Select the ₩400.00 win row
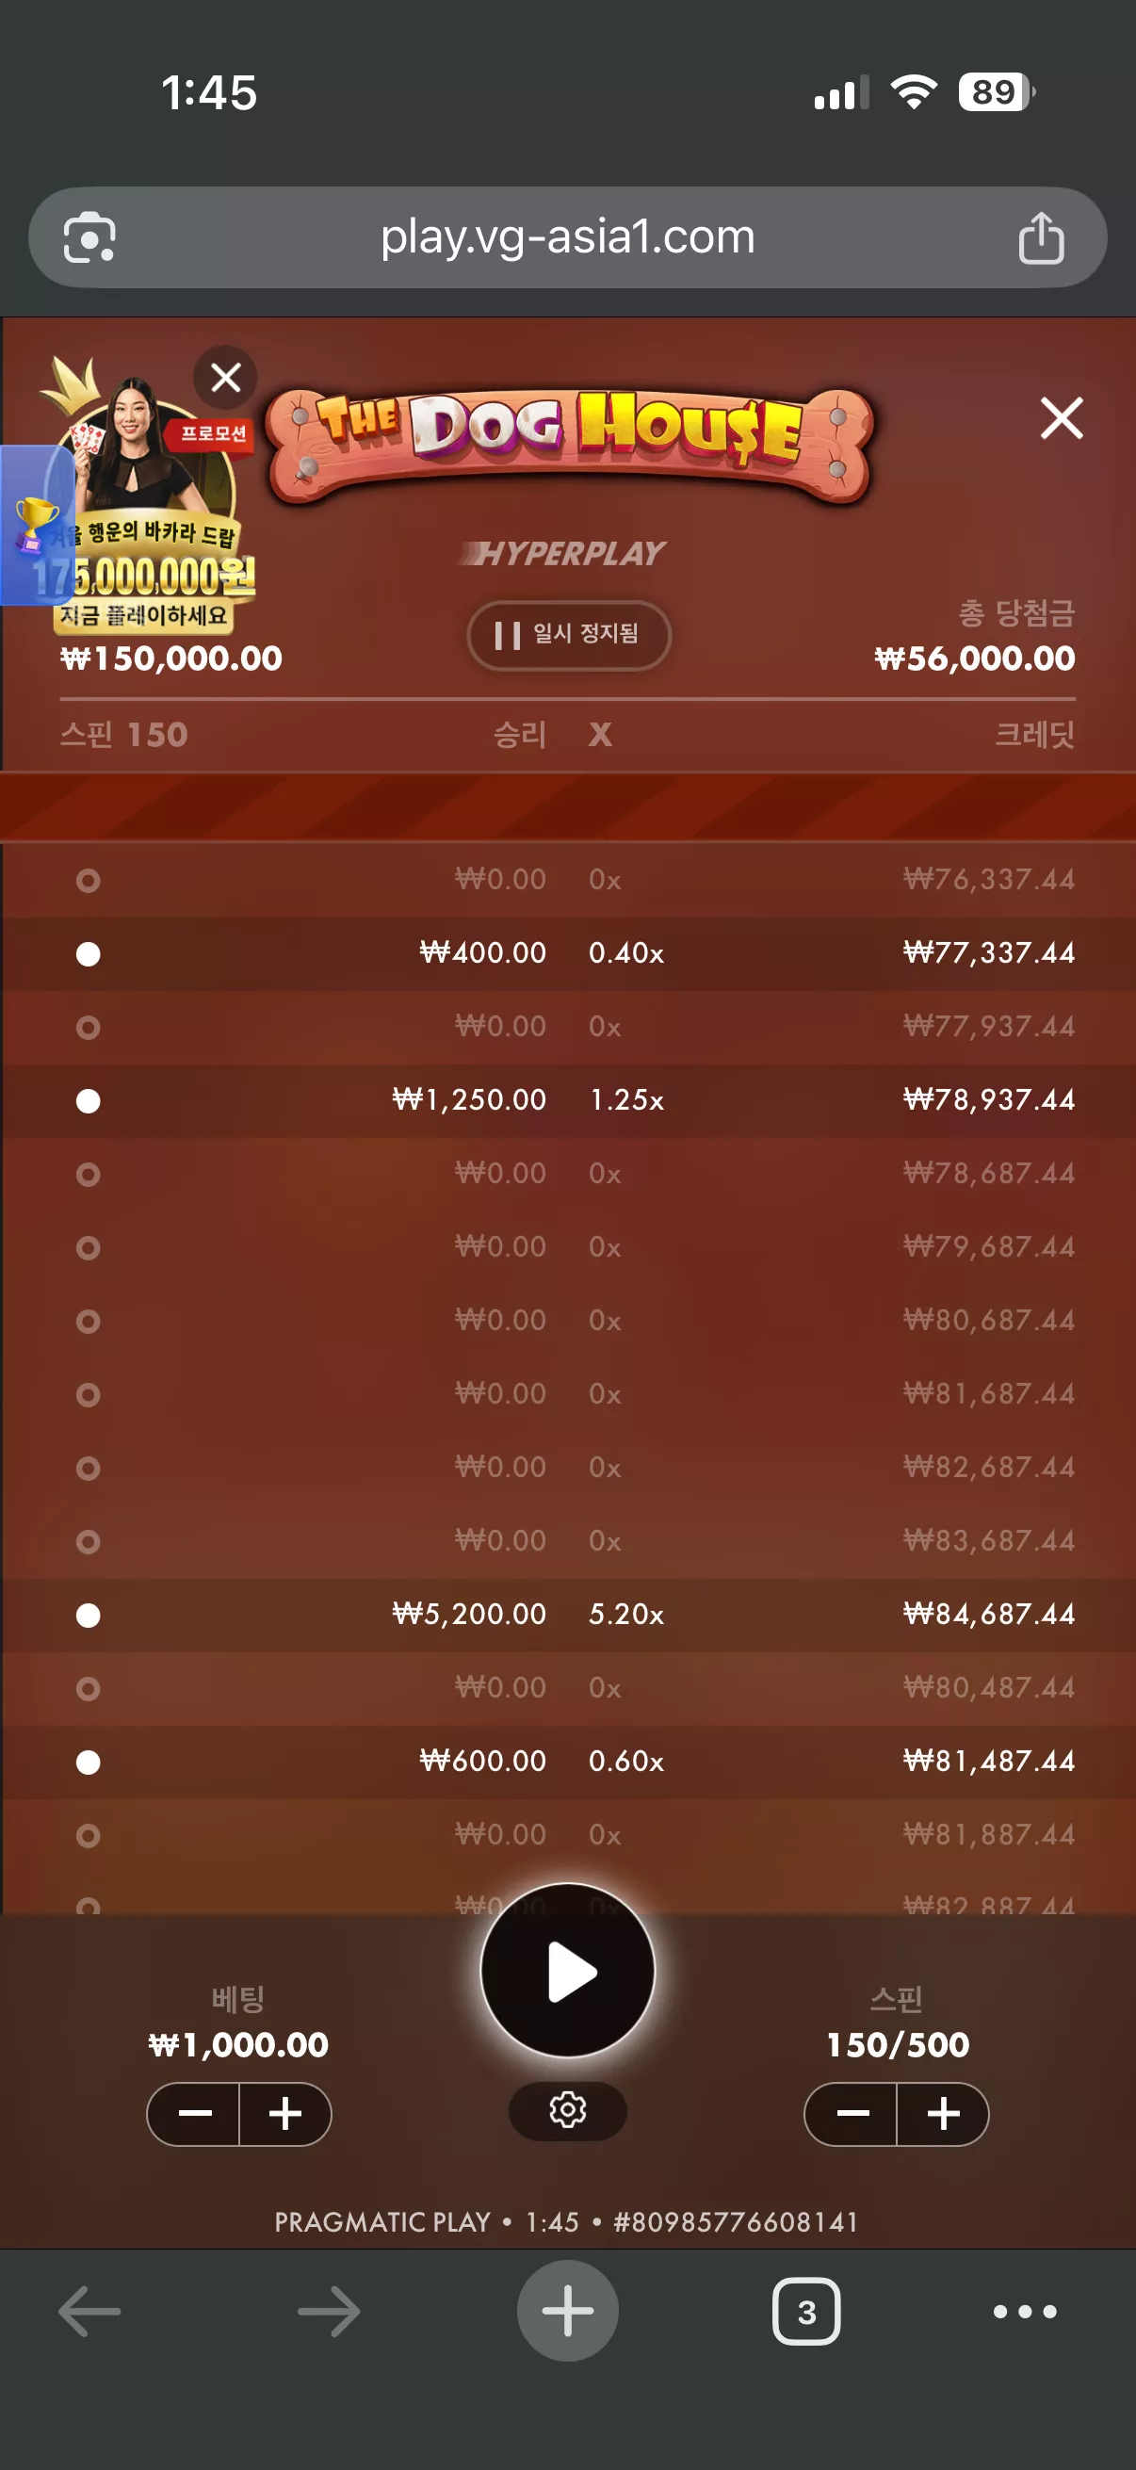The width and height of the screenshot is (1136, 2470). coord(567,953)
